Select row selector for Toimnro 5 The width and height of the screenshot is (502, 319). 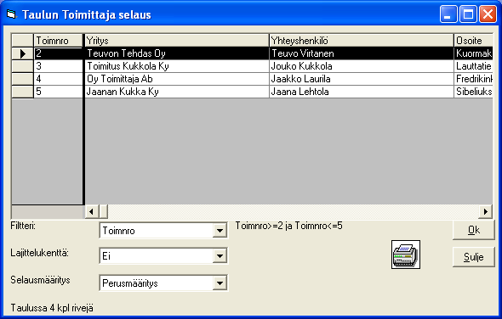(x=22, y=92)
